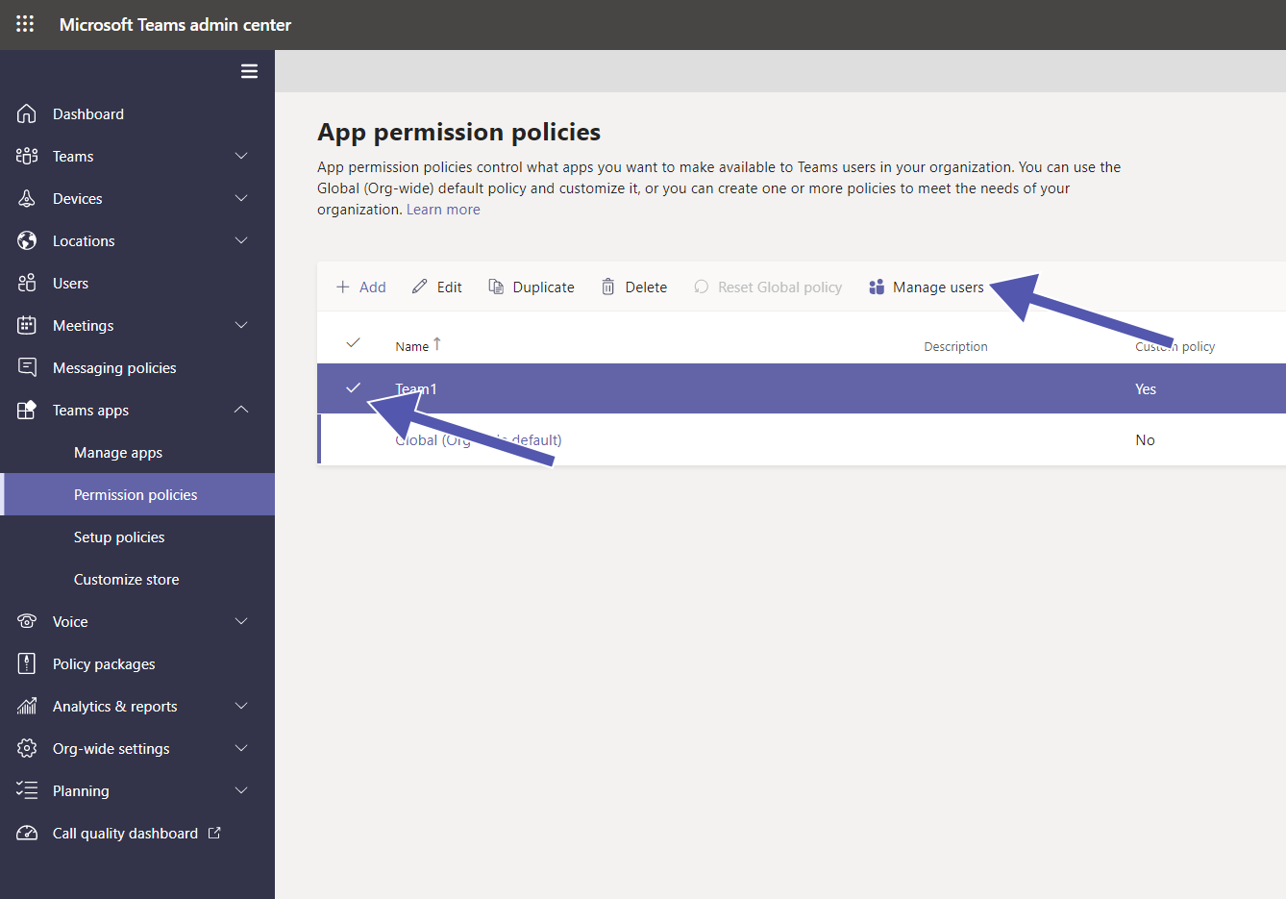Click the Messaging policies chat icon
The image size is (1286, 899).
(27, 367)
